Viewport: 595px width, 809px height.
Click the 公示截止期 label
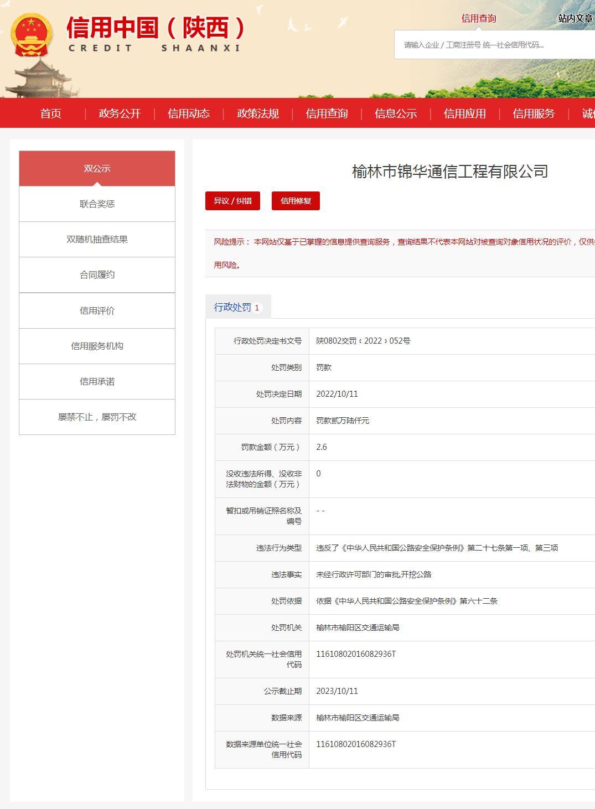pyautogui.click(x=283, y=691)
